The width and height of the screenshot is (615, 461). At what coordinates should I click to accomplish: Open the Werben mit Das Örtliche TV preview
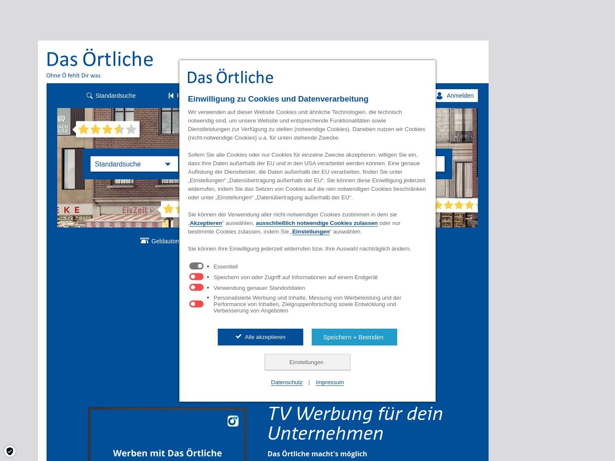tap(167, 434)
